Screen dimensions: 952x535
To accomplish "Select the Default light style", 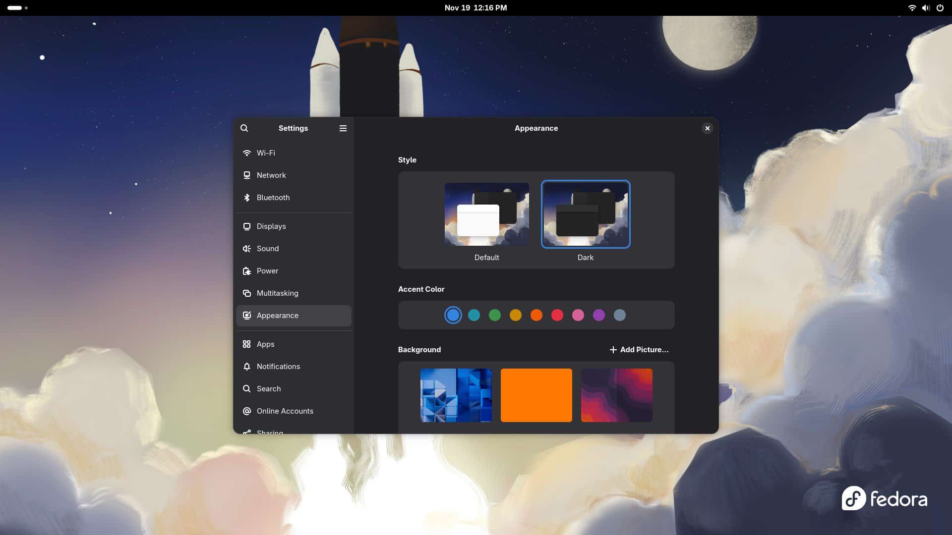I will (486, 214).
